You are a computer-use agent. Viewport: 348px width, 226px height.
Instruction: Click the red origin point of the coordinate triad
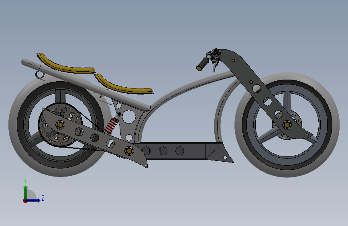[25, 201]
